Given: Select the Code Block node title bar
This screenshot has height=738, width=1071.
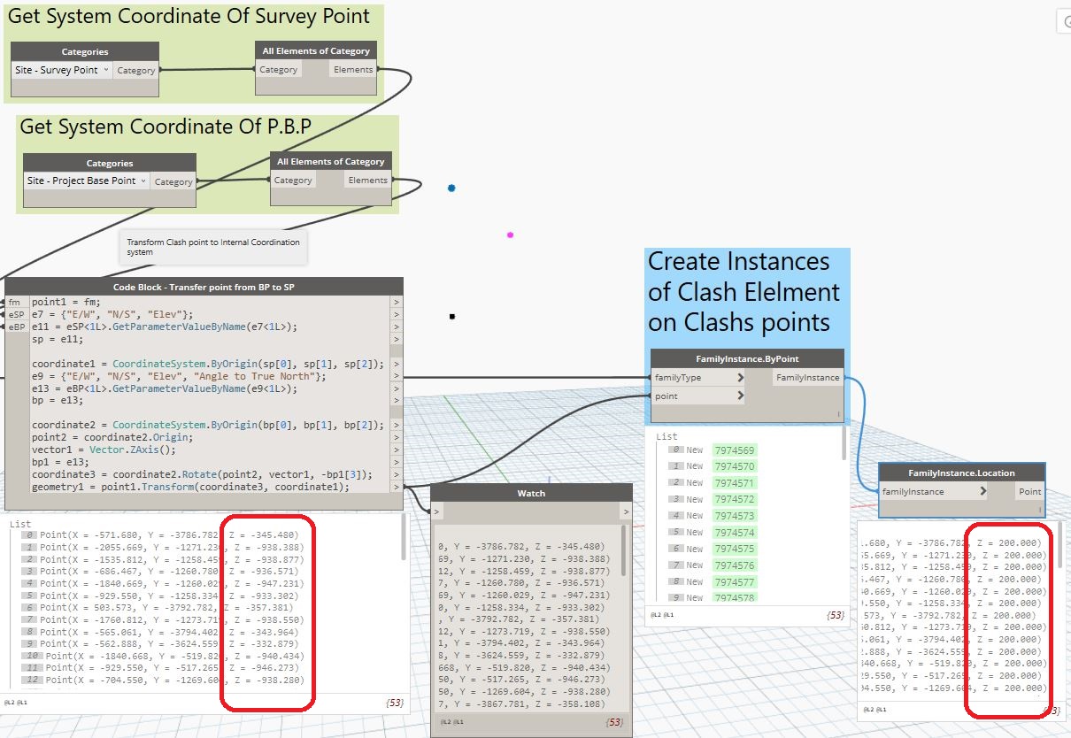Looking at the screenshot, I should tap(204, 287).
